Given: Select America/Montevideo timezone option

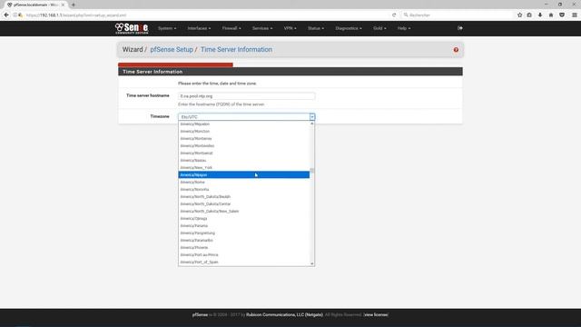Looking at the screenshot, I should 244,145.
